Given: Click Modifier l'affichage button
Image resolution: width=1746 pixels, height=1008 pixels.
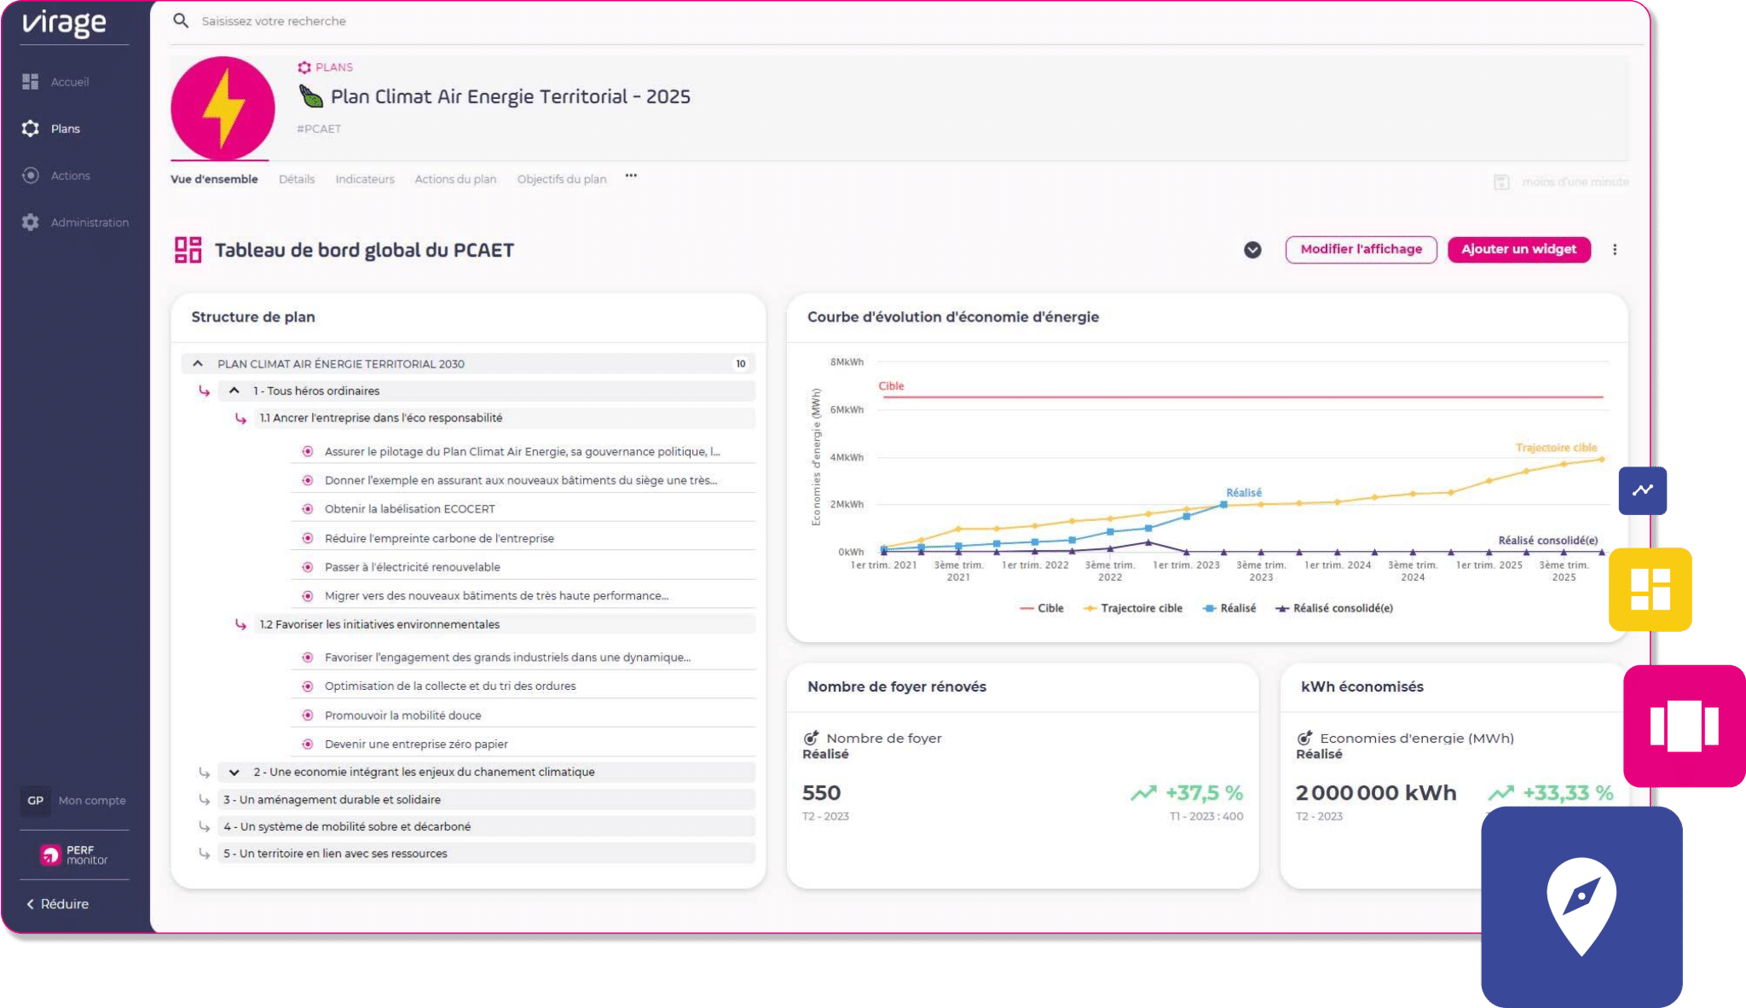Looking at the screenshot, I should click(x=1361, y=250).
